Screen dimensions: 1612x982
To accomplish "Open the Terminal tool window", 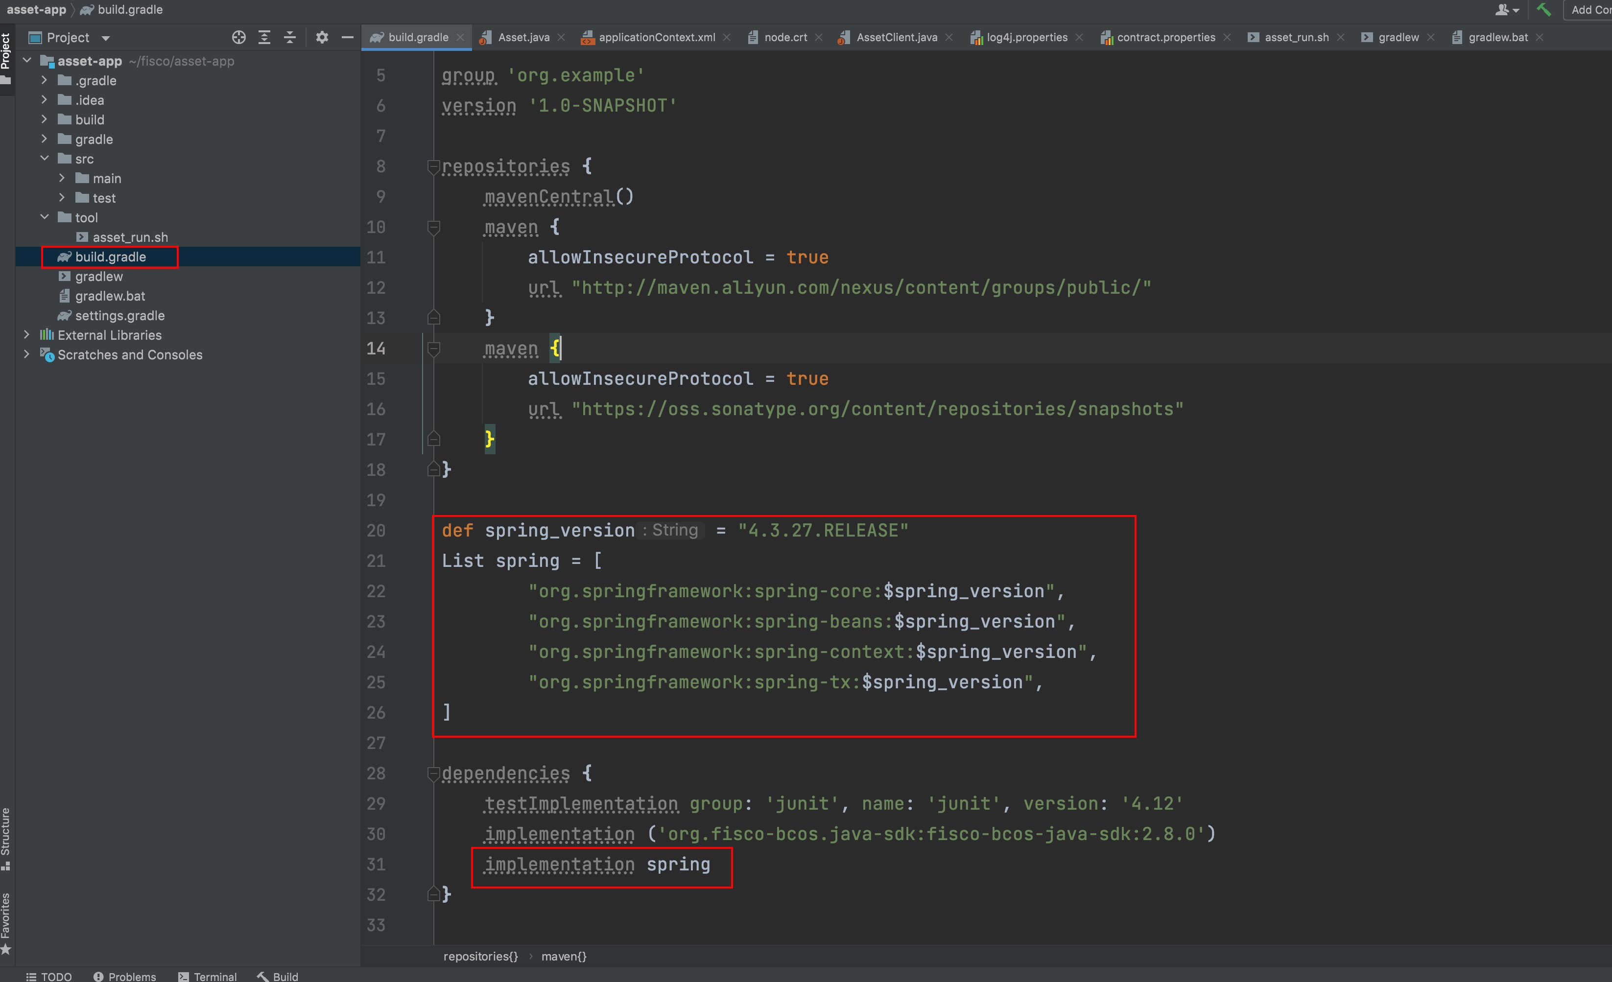I will [208, 976].
